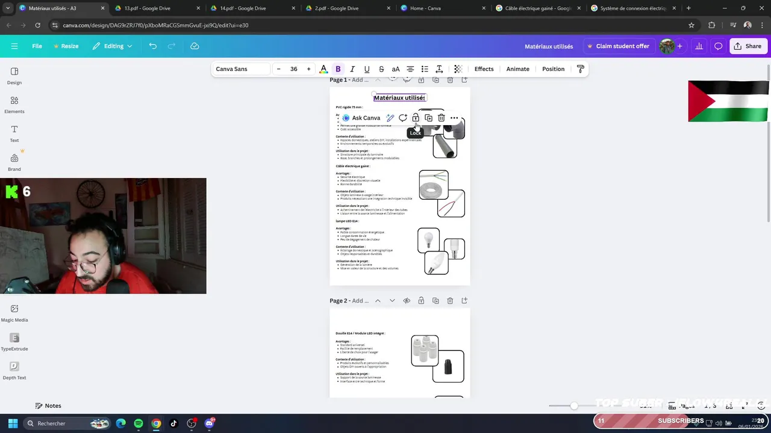
Task: Increase font size with plus
Action: coord(308,69)
